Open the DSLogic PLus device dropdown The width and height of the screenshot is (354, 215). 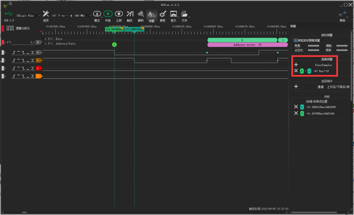pos(28,16)
